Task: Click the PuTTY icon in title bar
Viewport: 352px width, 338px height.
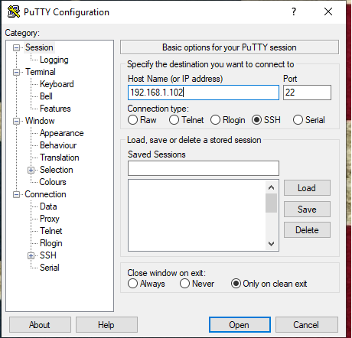Action: point(14,11)
